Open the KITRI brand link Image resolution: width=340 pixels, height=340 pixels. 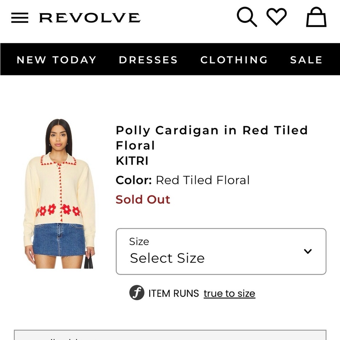coord(132,161)
